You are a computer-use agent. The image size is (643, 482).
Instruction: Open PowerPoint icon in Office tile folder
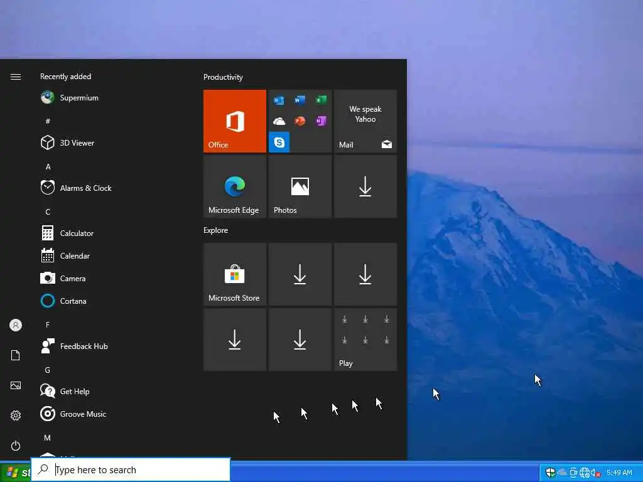[x=300, y=121]
